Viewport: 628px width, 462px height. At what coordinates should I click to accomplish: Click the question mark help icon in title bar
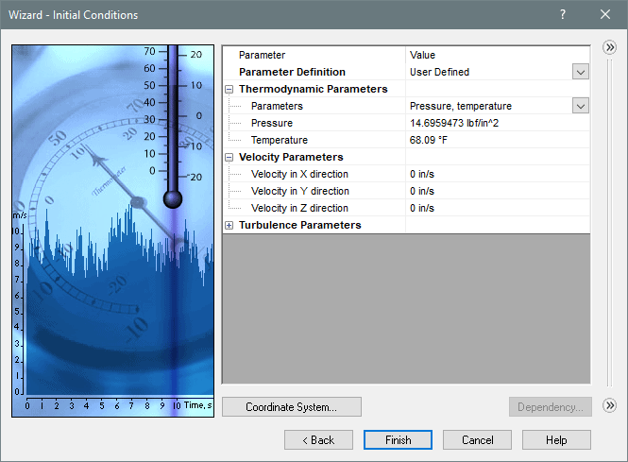click(x=563, y=14)
